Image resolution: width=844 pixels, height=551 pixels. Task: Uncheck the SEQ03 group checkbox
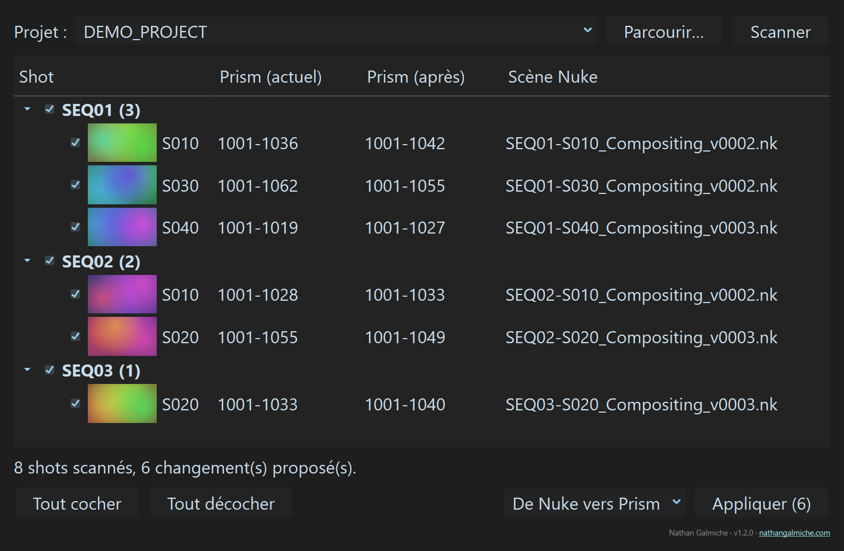tap(50, 370)
